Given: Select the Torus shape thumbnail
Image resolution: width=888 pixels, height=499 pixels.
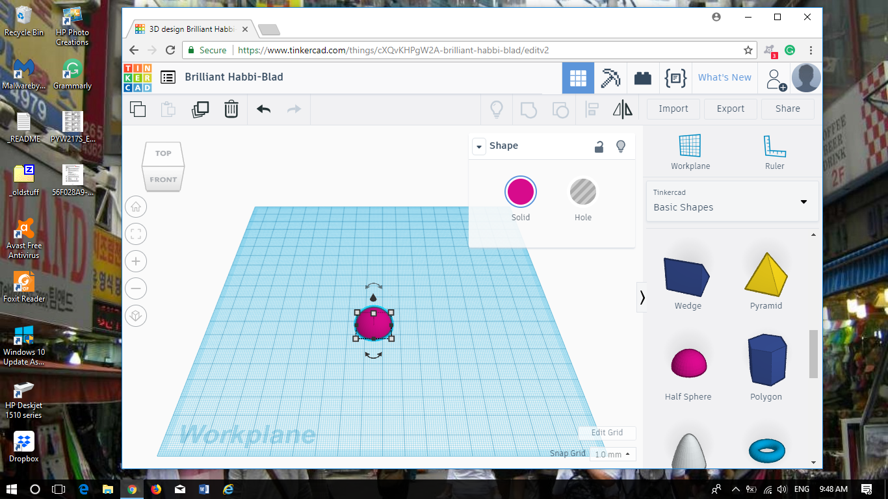Looking at the screenshot, I should 766,450.
